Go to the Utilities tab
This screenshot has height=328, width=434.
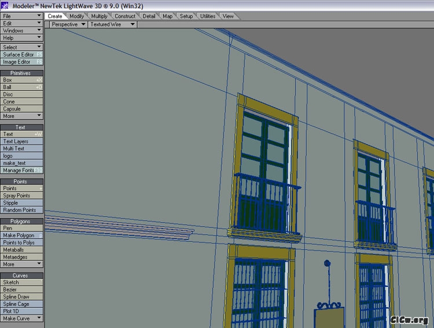click(208, 16)
